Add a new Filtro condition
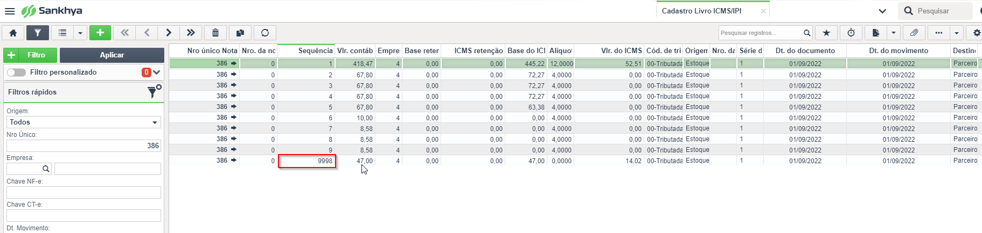982x233 pixels. [x=30, y=55]
